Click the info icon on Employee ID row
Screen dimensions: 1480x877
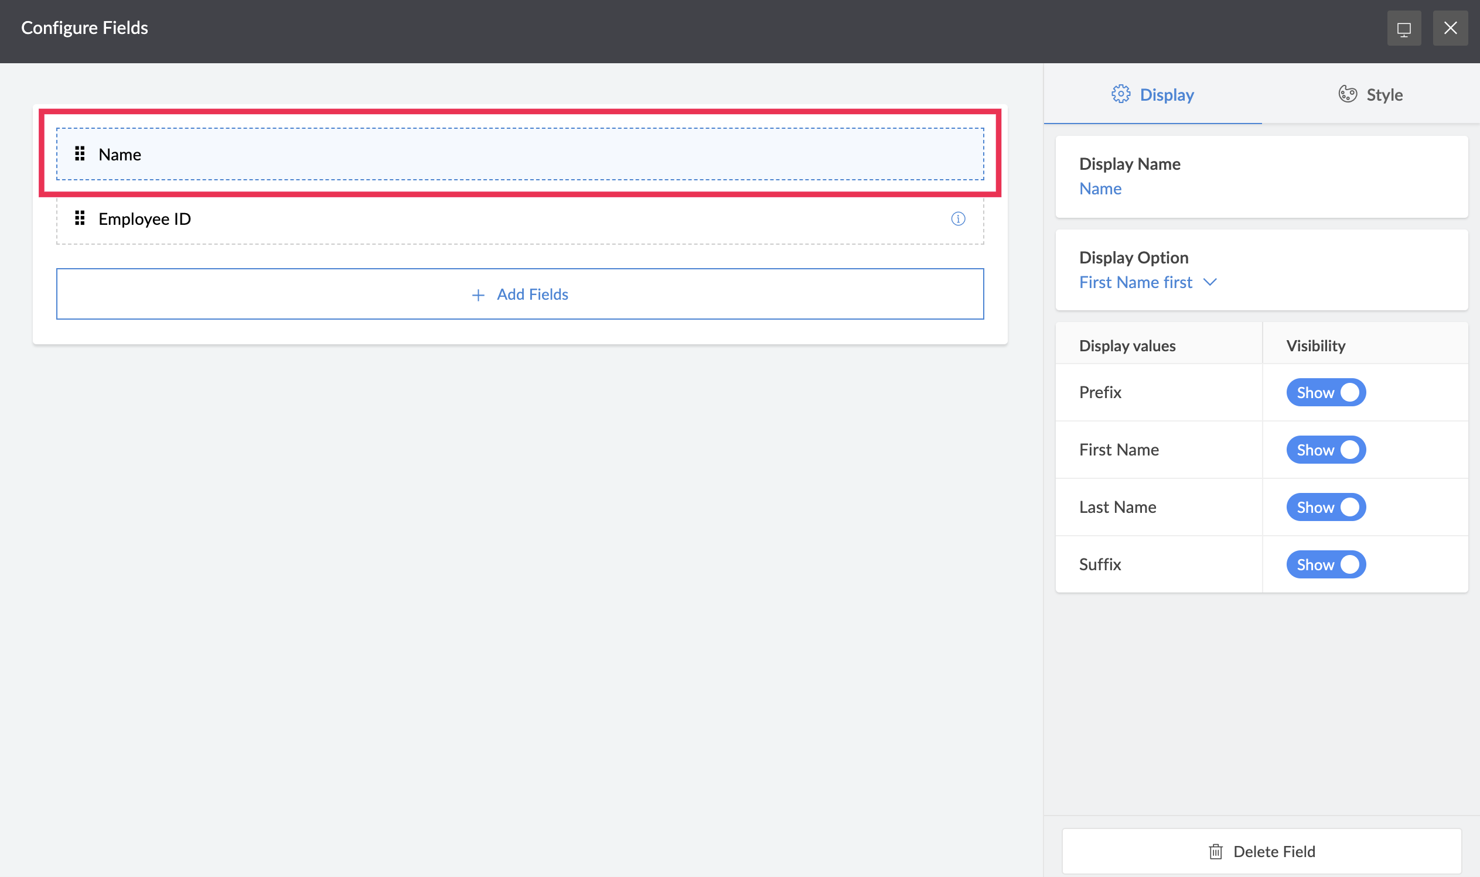[x=958, y=218]
